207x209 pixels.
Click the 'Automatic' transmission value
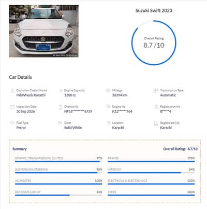[x=168, y=95]
